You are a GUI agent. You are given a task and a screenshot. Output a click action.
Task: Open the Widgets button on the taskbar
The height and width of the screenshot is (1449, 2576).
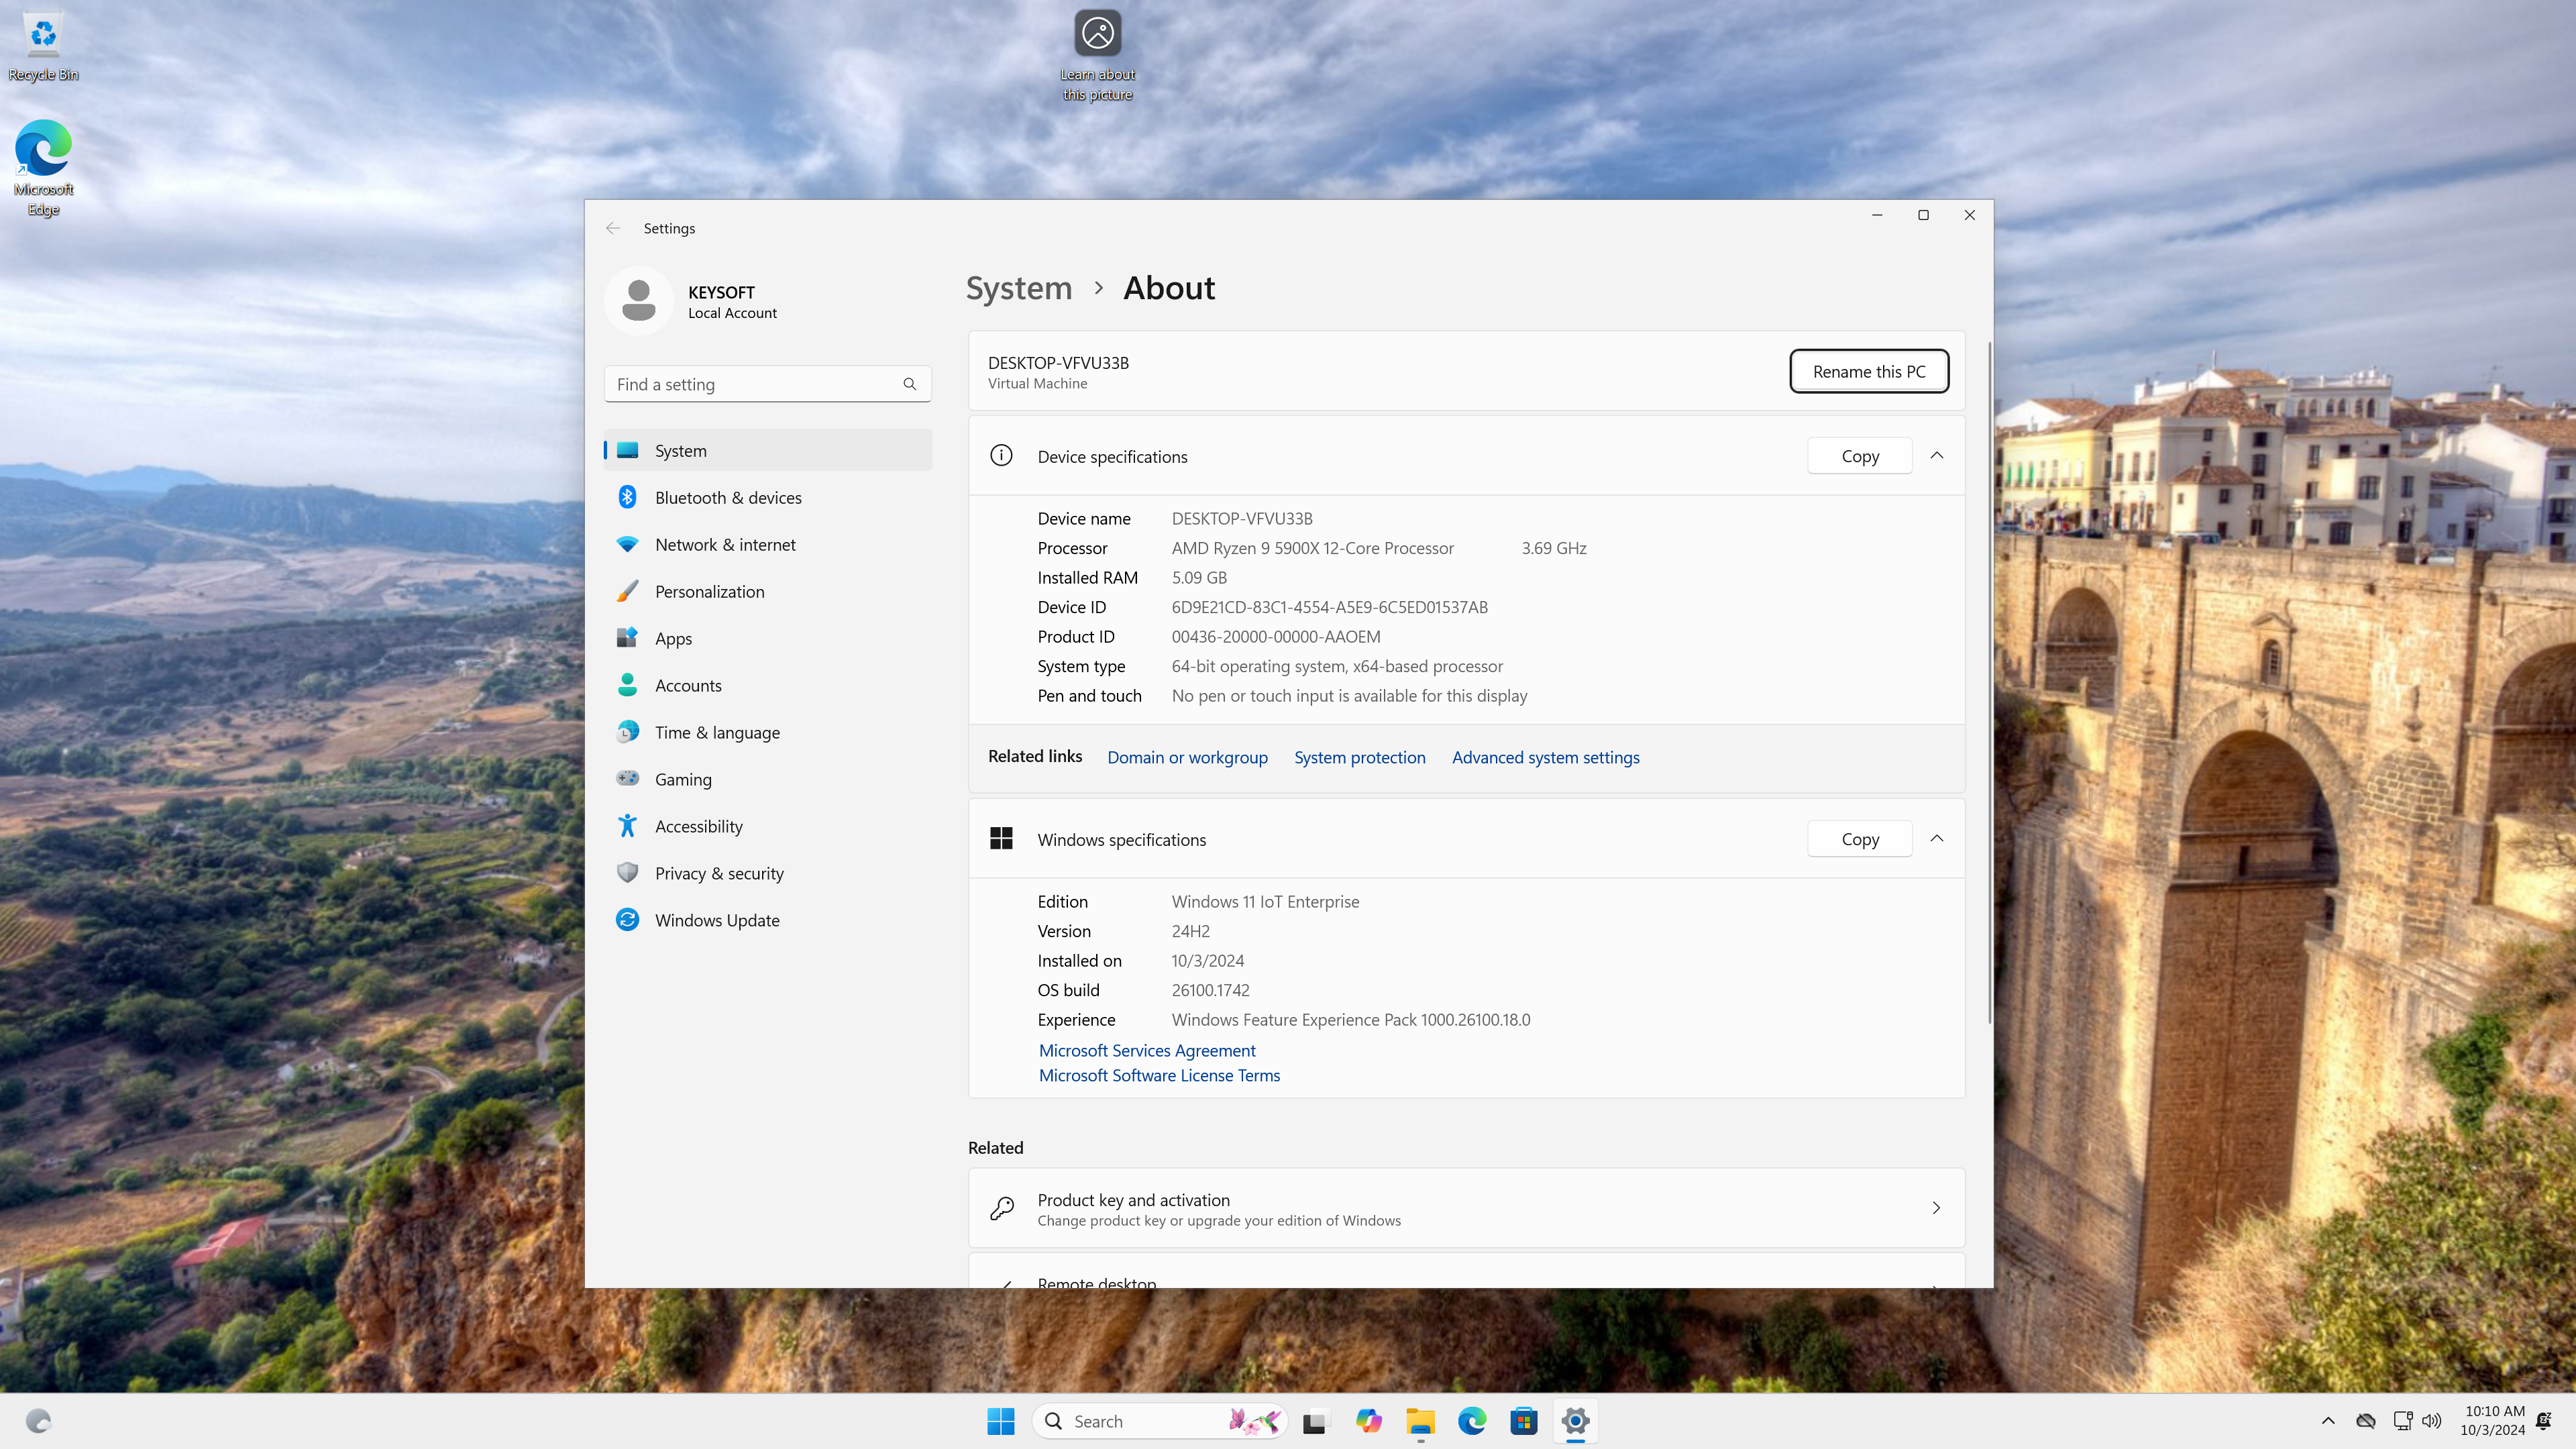(x=38, y=1421)
